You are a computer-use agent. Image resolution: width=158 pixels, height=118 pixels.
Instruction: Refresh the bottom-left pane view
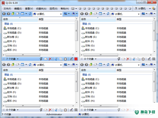(30, 65)
